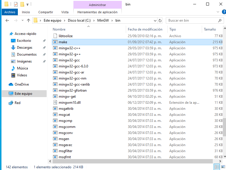Viewport: 226px width, 170px height.
Task: Switch to details view icon
Action: coord(216,167)
